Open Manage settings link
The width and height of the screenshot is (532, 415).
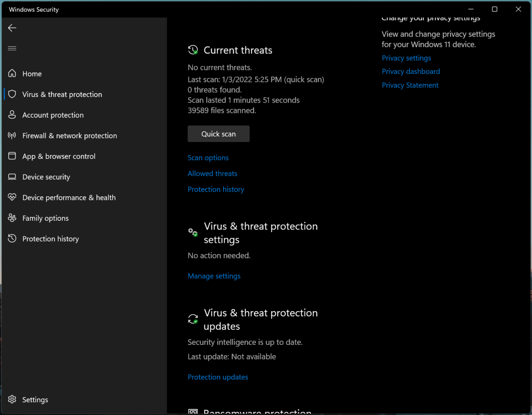[214, 276]
